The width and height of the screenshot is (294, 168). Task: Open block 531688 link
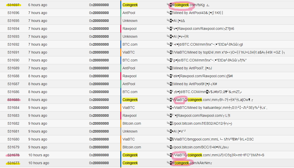pyautogui.click(x=13, y=76)
